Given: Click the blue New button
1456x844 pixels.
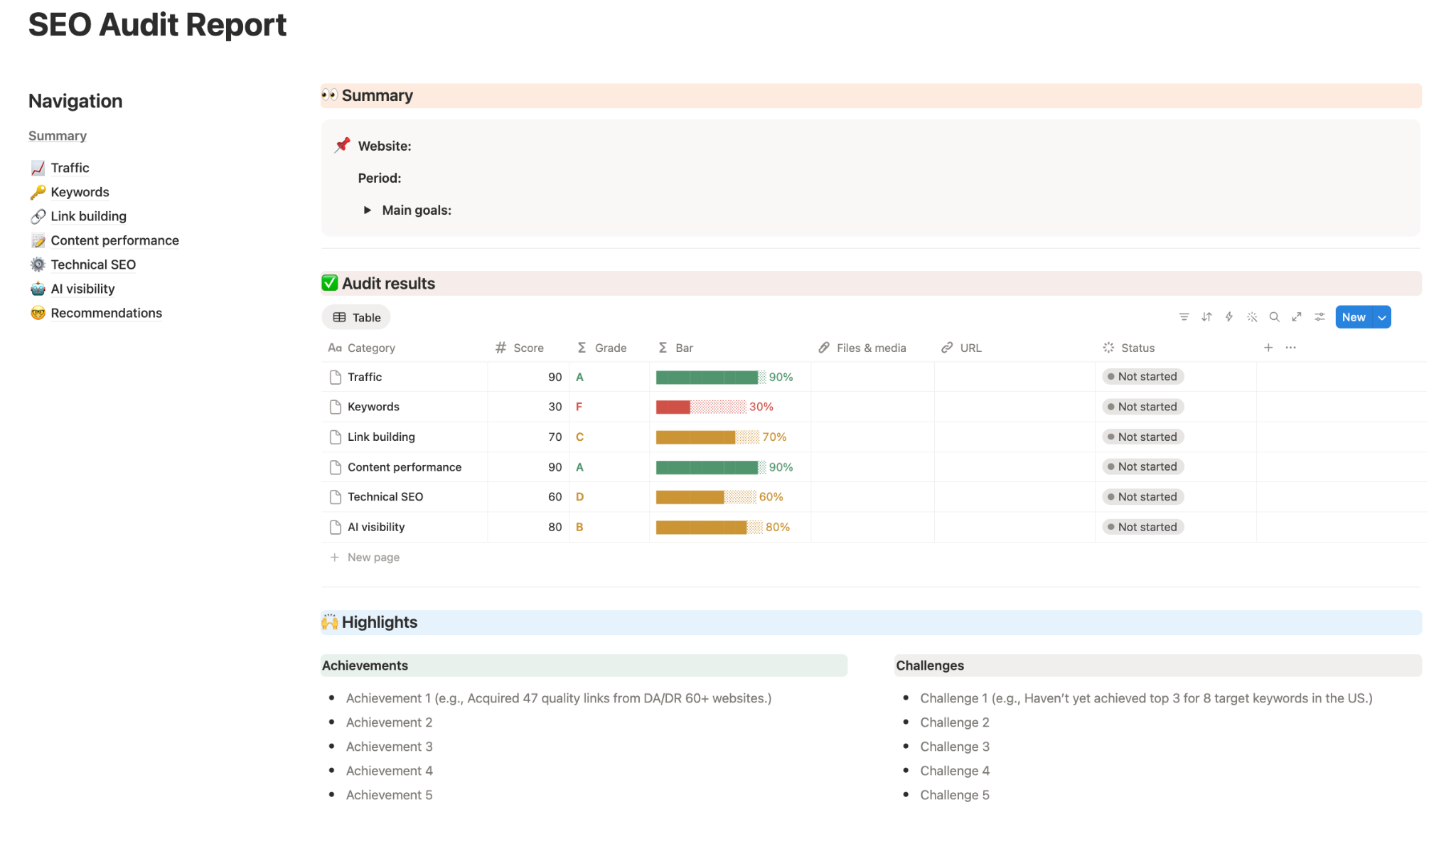Looking at the screenshot, I should coord(1354,317).
